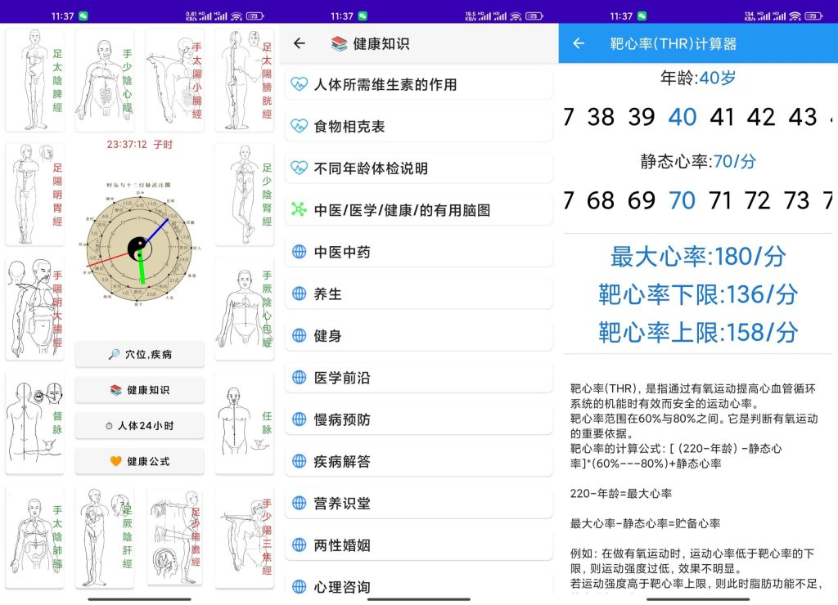
Task: Go back from 靶心率(THR)计算器 screen
Action: (579, 43)
